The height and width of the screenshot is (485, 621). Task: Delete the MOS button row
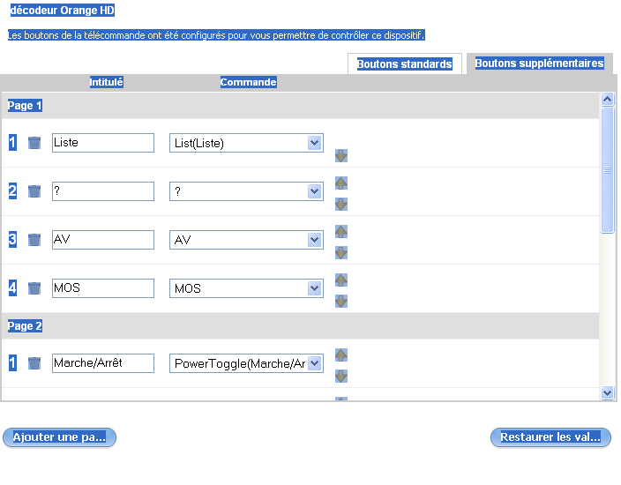point(34,288)
